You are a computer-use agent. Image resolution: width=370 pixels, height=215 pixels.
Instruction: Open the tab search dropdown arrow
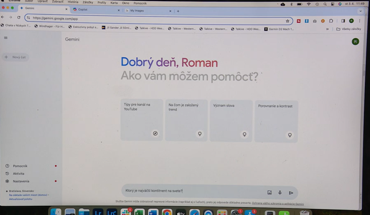point(360,11)
